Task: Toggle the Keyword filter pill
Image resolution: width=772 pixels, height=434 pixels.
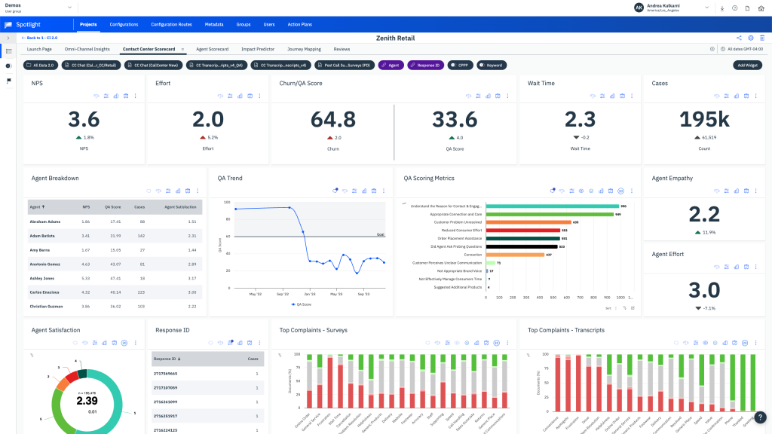Action: pos(492,65)
